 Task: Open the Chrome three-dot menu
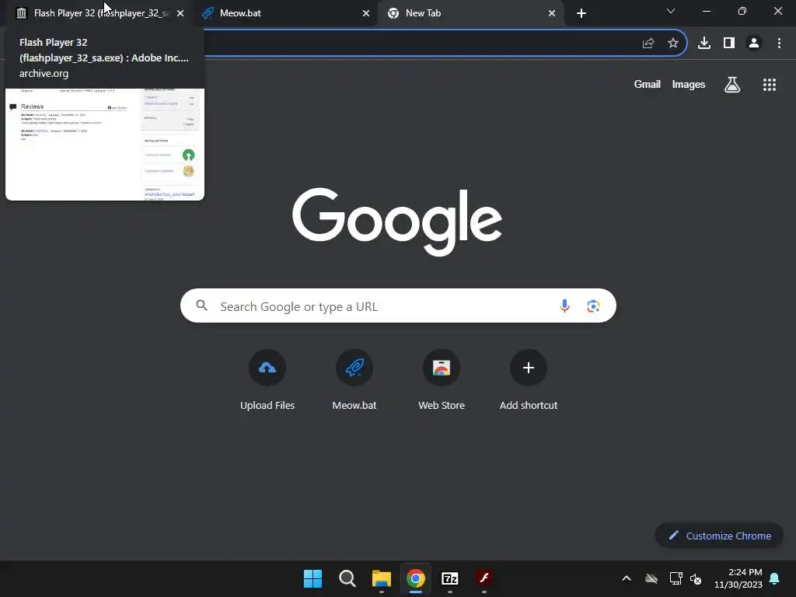click(x=779, y=44)
